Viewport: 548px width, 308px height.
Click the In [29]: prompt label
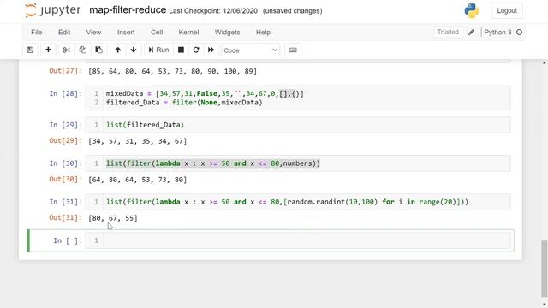point(65,125)
